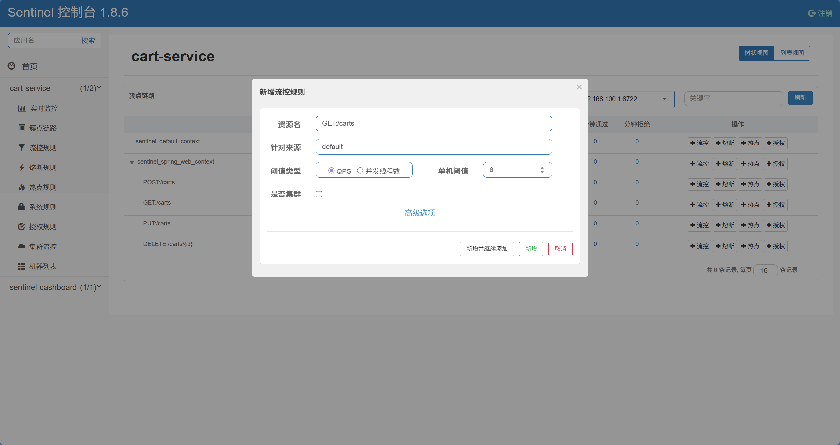This screenshot has width=840, height=445.
Task: Click the cluster flow control cloud icon
Action: 22,247
